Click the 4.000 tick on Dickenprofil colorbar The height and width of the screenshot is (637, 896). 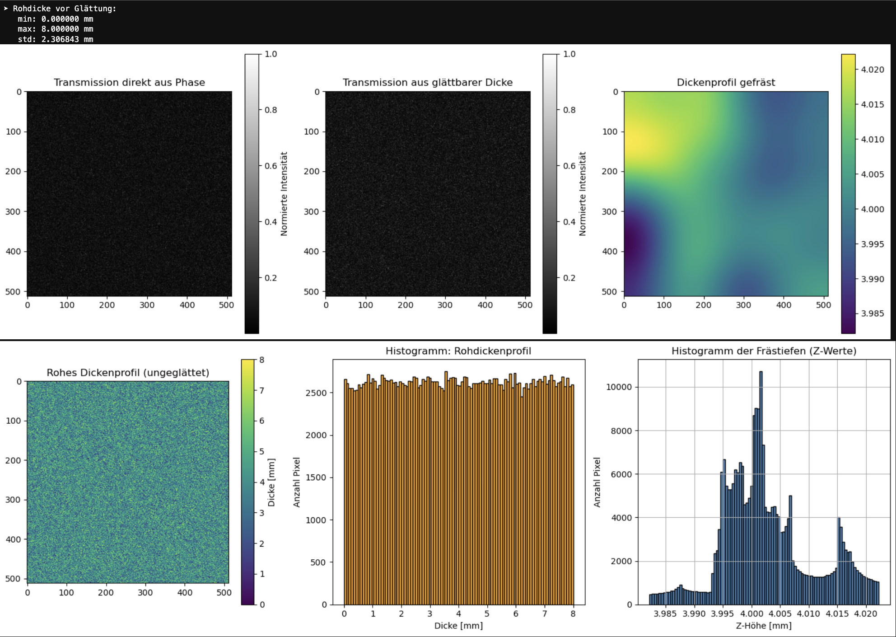873,209
